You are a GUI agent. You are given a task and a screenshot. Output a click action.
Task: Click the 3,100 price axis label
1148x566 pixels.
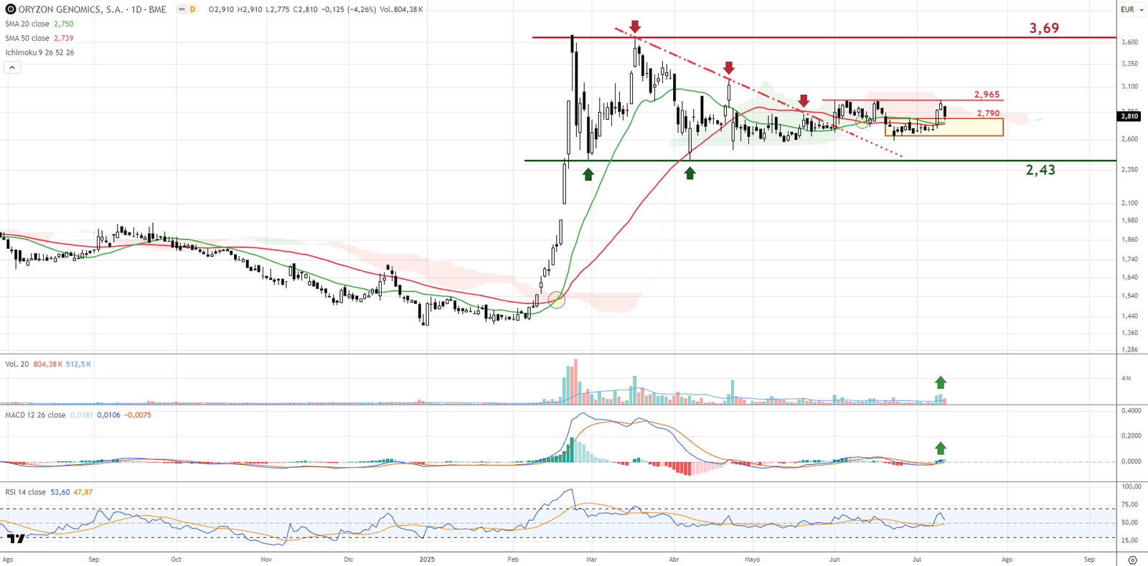point(1129,87)
